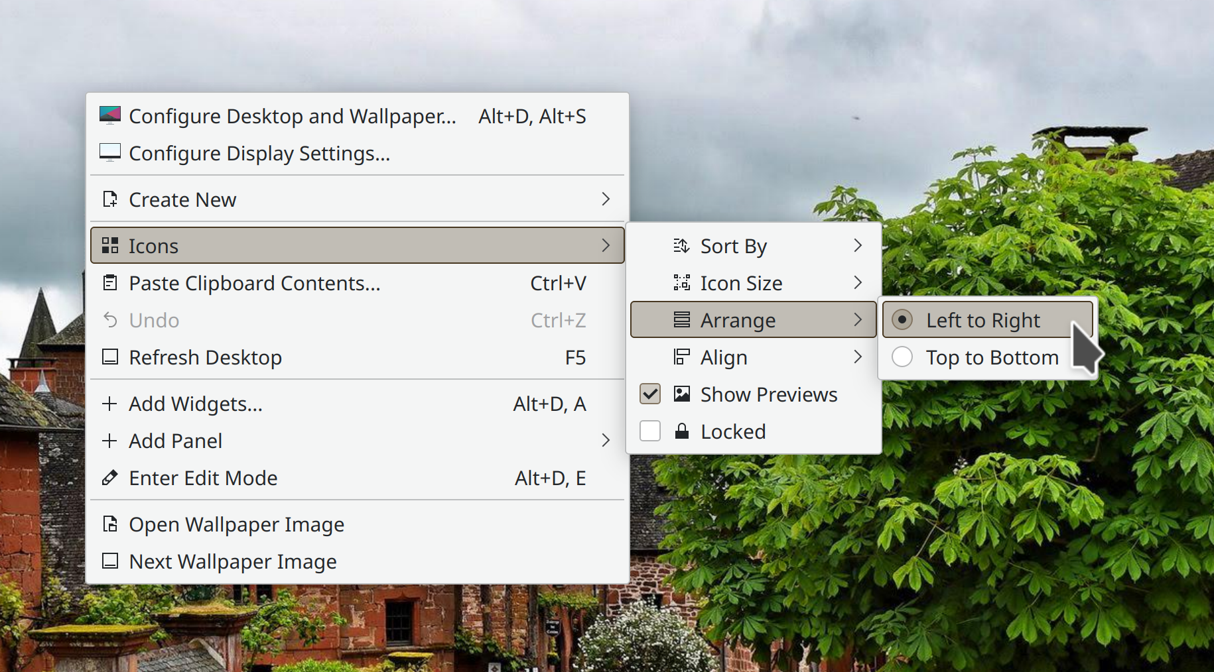
Task: Select Refresh Desktop from the context menu
Action: 206,357
